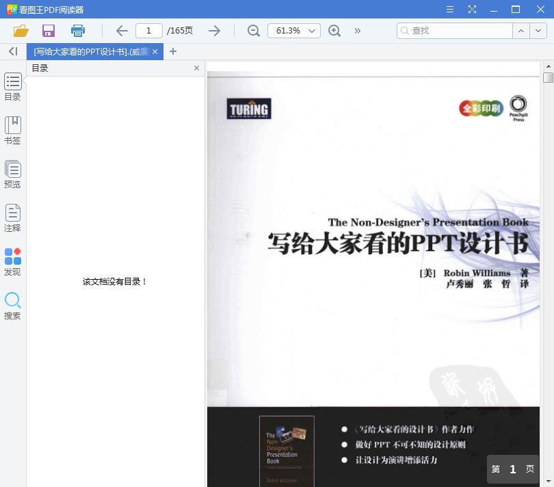Close the PPT设计书 document tab
This screenshot has height=487, width=554.
(155, 51)
